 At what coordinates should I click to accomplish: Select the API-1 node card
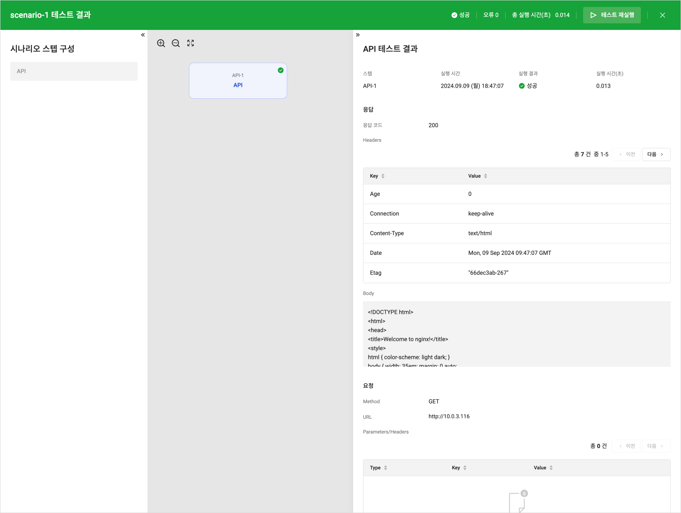tap(238, 81)
